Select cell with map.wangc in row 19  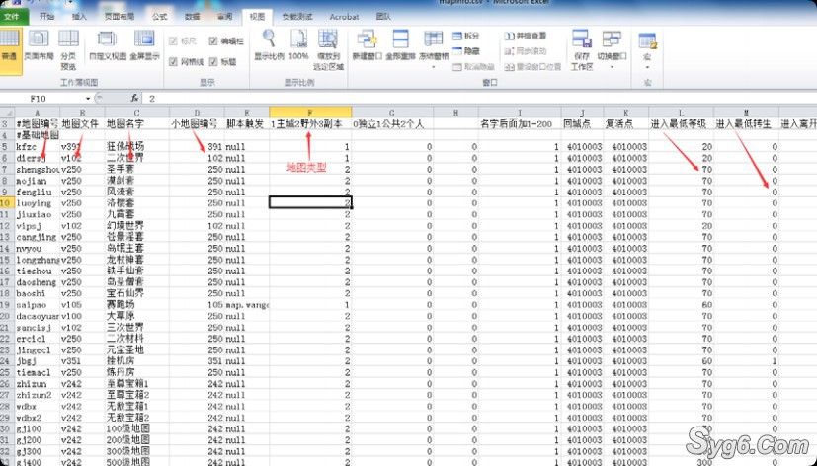(x=246, y=305)
